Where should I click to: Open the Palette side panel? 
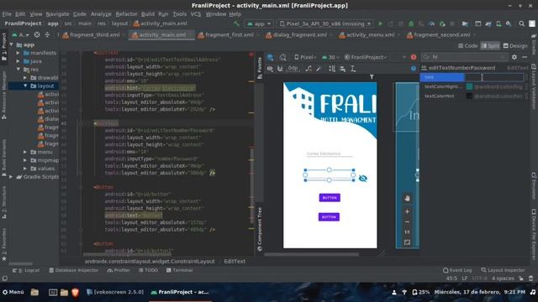click(x=260, y=67)
